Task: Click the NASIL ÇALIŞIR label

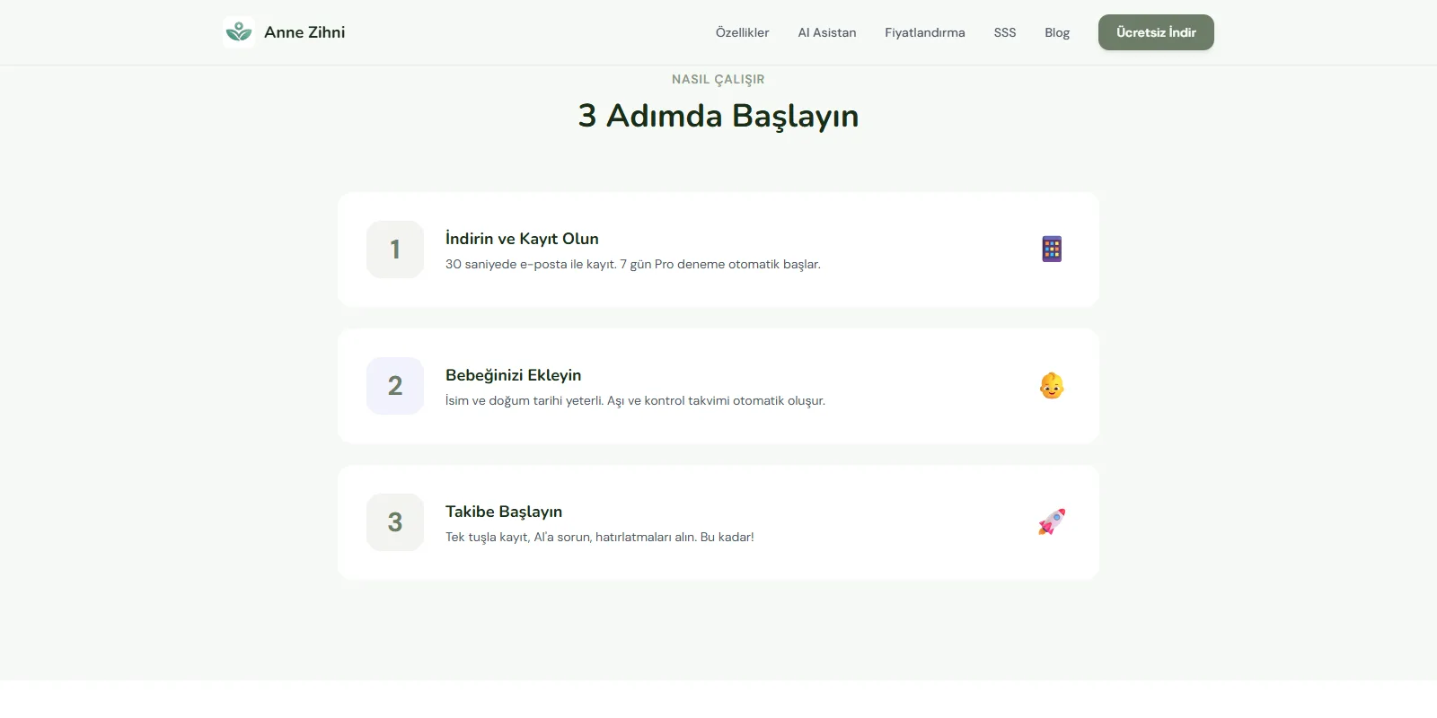Action: coord(718,79)
